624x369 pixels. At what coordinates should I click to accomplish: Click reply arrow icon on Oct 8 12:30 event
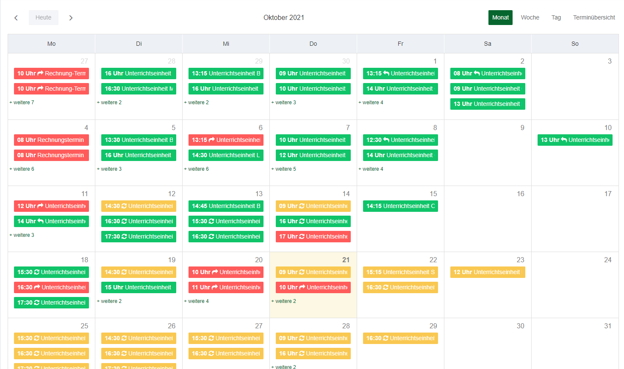click(x=386, y=140)
